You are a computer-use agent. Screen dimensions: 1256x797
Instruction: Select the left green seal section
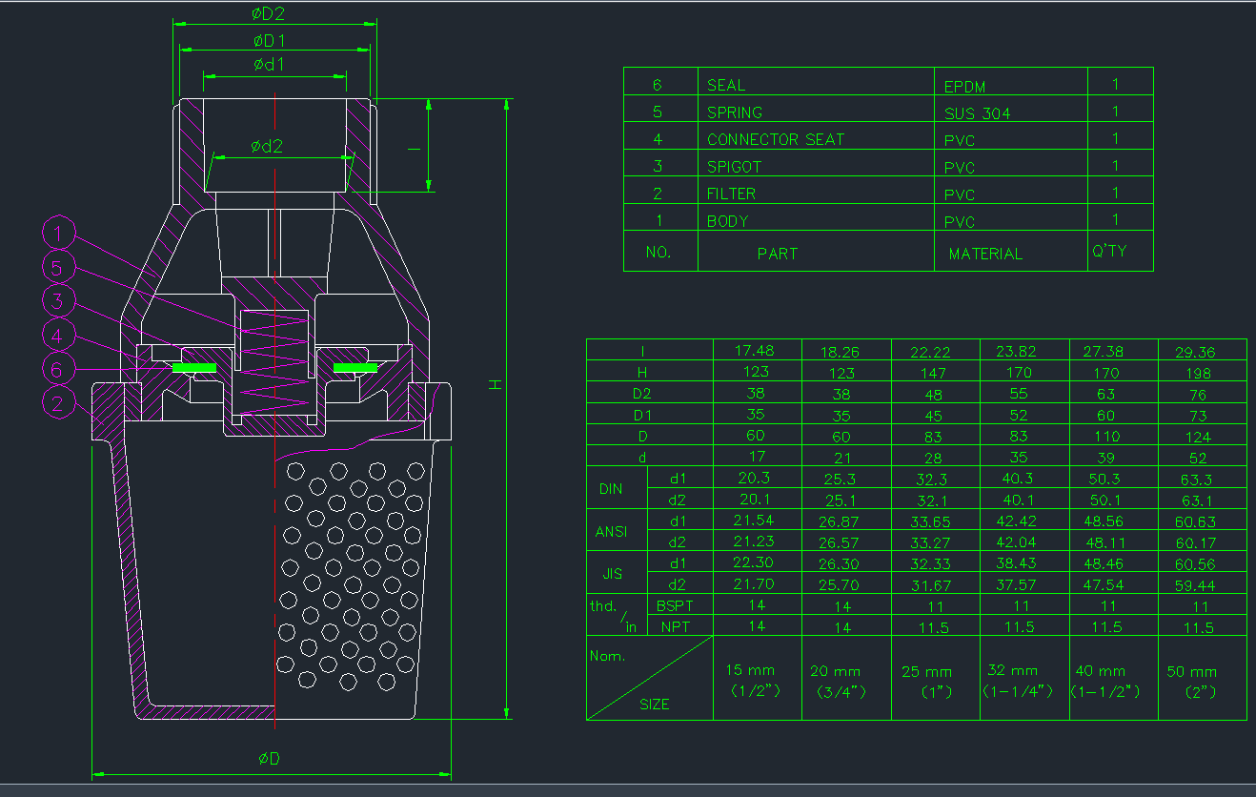tap(195, 367)
